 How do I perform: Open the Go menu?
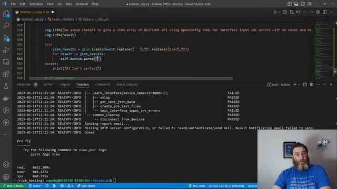point(60,4)
